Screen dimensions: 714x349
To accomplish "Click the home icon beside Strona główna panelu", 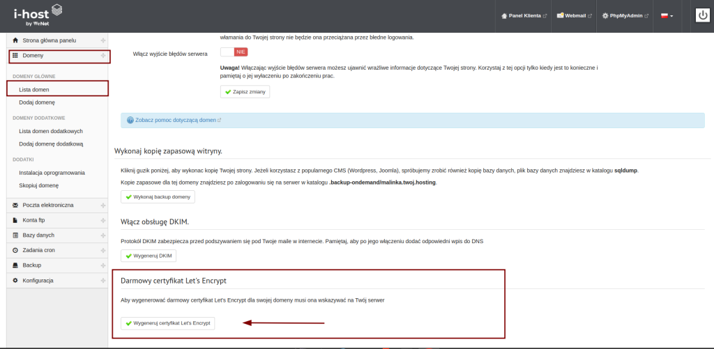I will (x=15, y=40).
